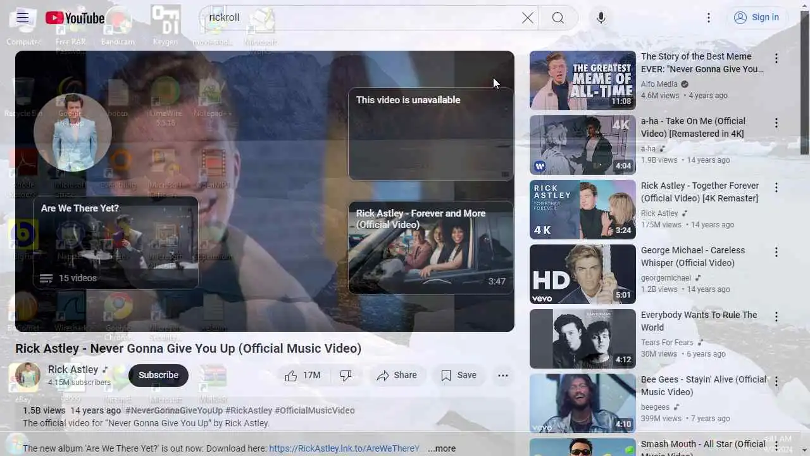Open the Rick Astley channel name link
810x456 pixels.
(x=73, y=369)
